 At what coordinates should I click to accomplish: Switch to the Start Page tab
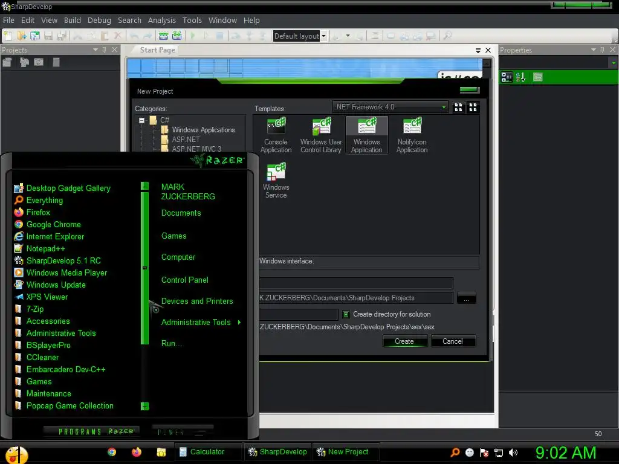(x=157, y=50)
